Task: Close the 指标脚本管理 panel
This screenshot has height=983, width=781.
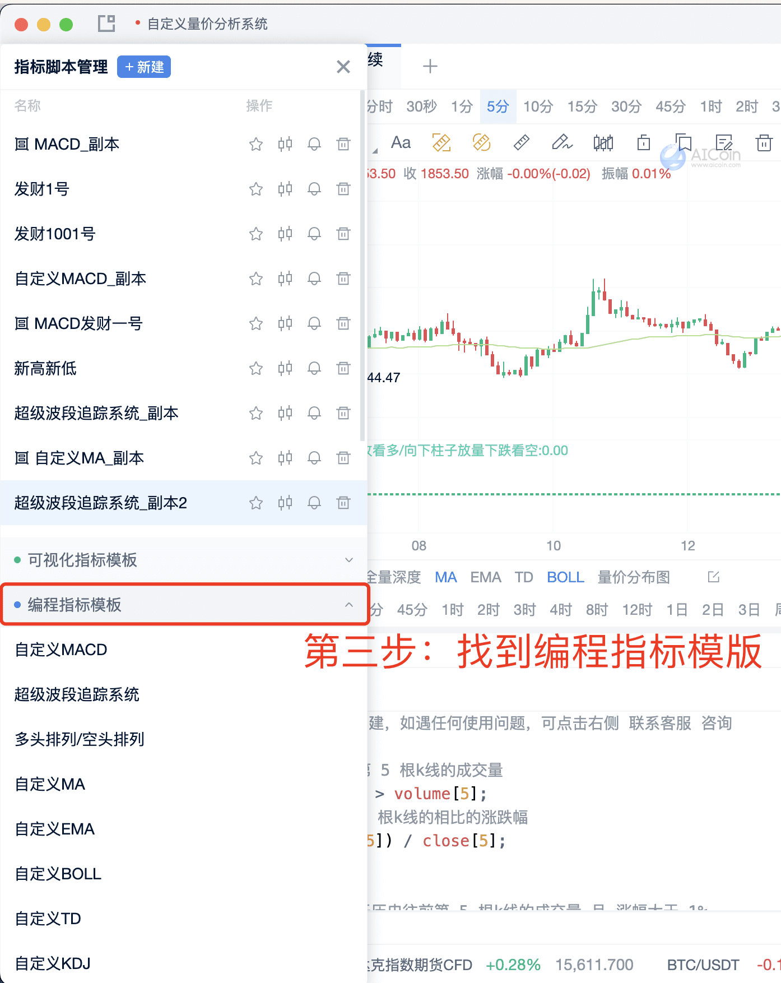Action: 343,67
